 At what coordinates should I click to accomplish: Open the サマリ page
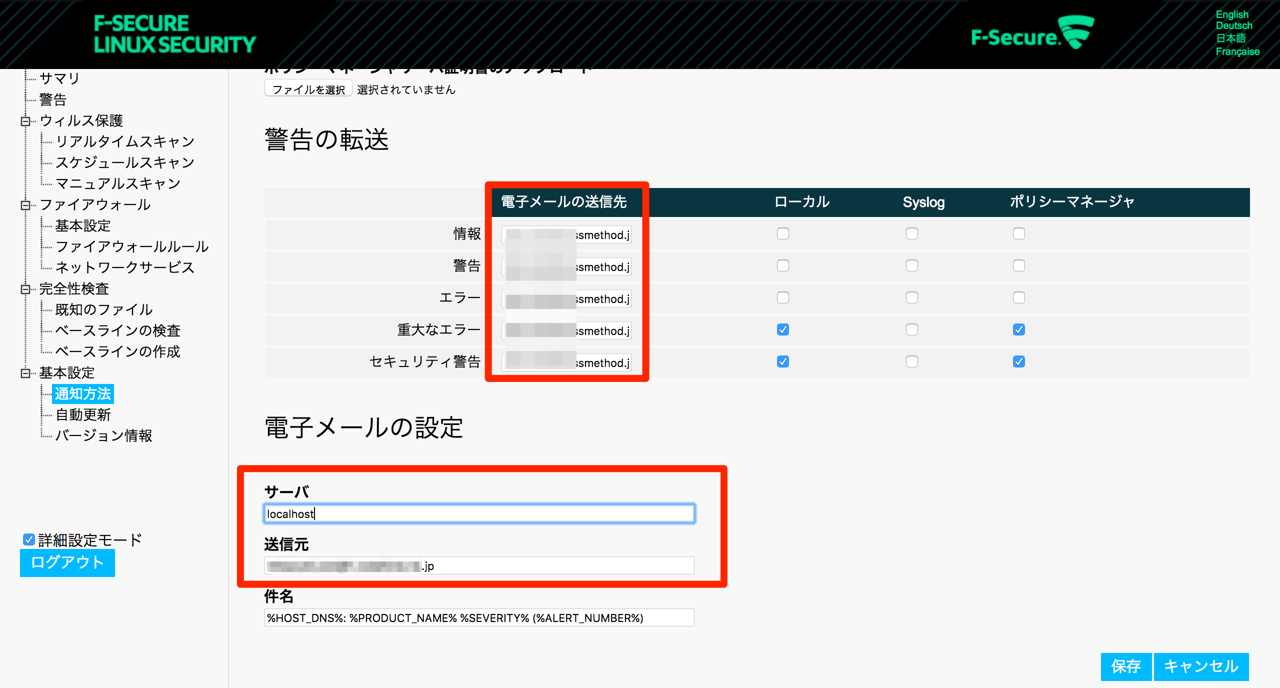click(x=59, y=78)
